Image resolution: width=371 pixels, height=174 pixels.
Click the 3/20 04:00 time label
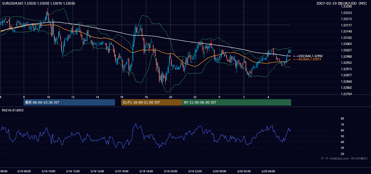268,171
